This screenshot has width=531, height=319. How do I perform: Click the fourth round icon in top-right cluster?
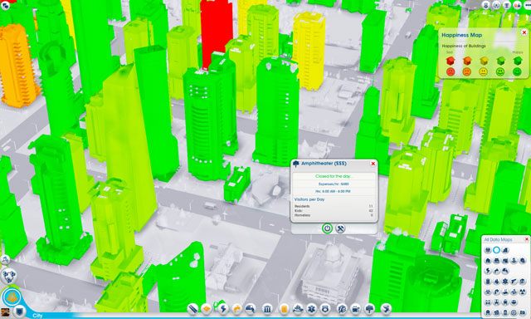[x=517, y=5]
